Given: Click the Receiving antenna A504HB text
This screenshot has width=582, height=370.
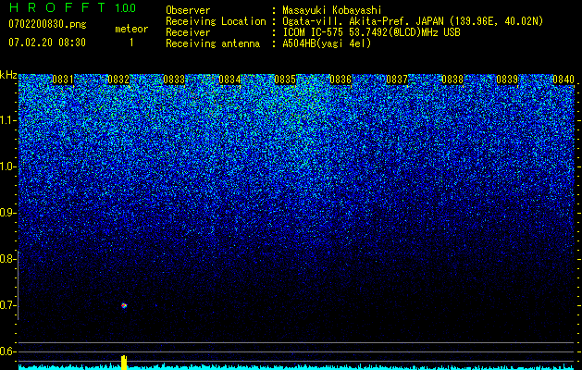Looking at the screenshot, I should [327, 43].
